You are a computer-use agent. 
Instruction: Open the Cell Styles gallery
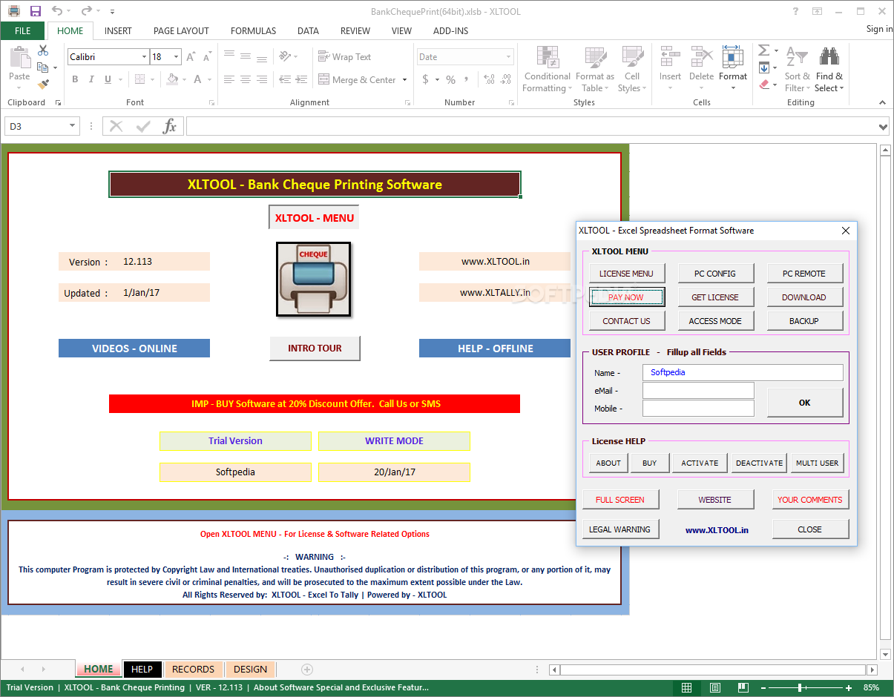click(632, 68)
